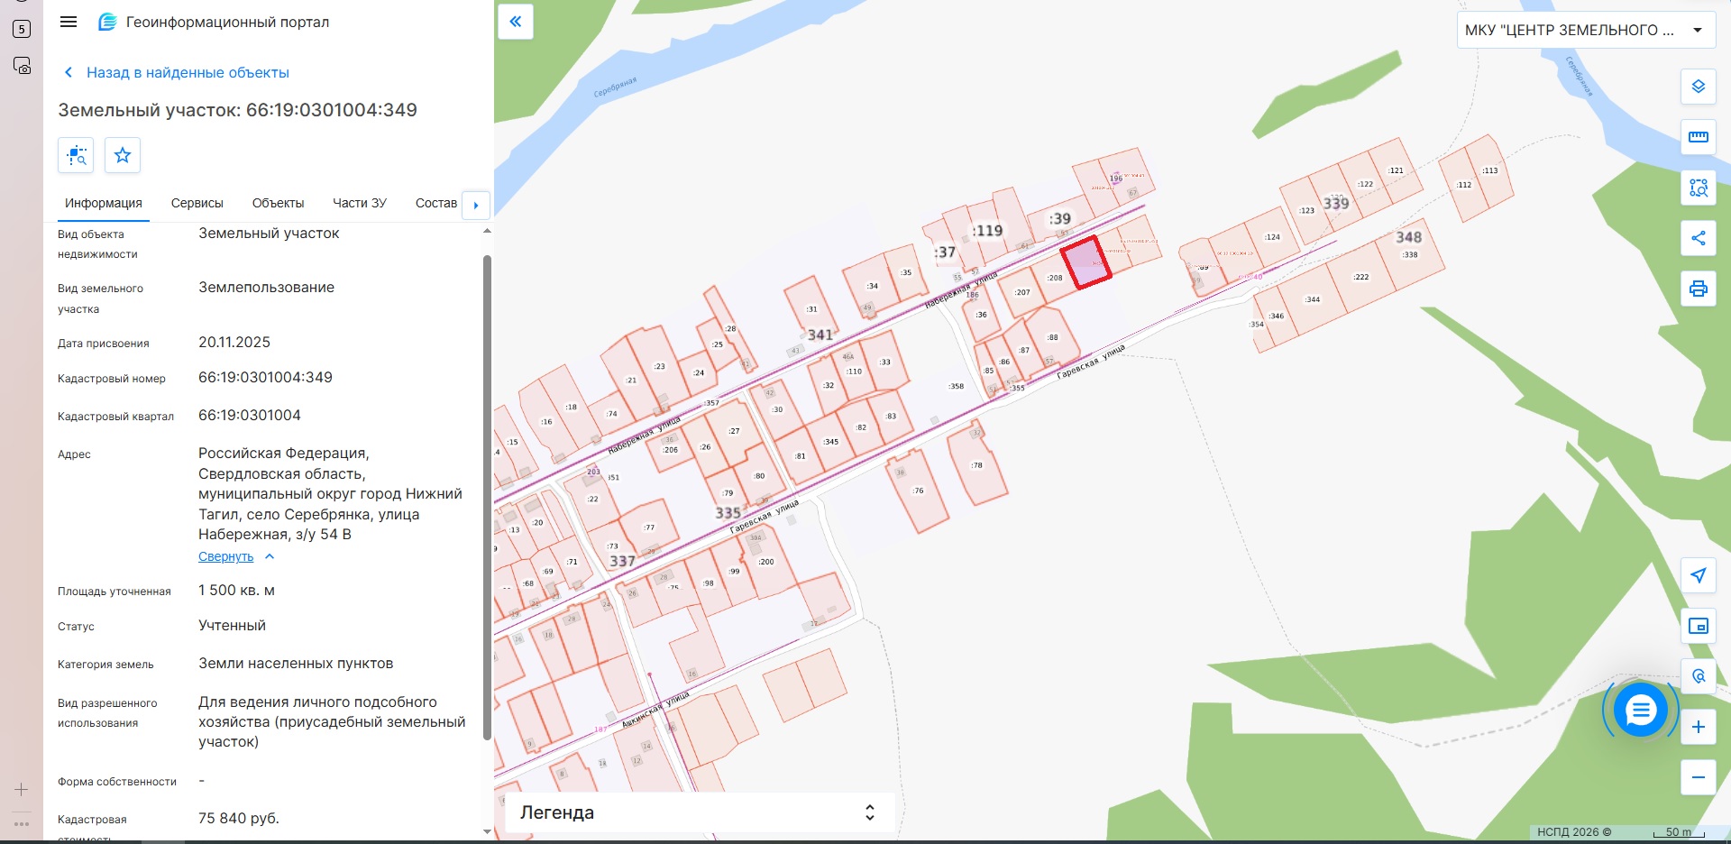Click the chevron next to Свернуть
The width and height of the screenshot is (1731, 844).
click(x=269, y=556)
